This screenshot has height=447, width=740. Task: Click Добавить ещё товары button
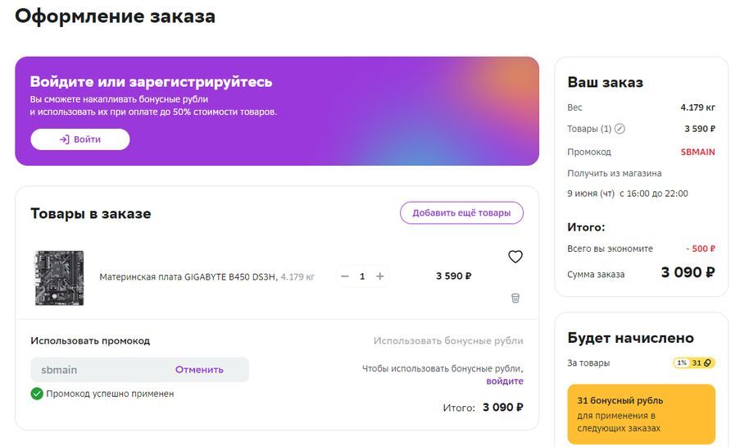[461, 213]
